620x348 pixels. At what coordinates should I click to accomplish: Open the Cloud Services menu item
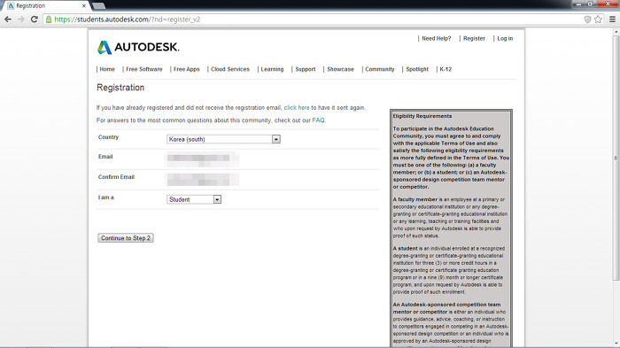[x=230, y=69]
